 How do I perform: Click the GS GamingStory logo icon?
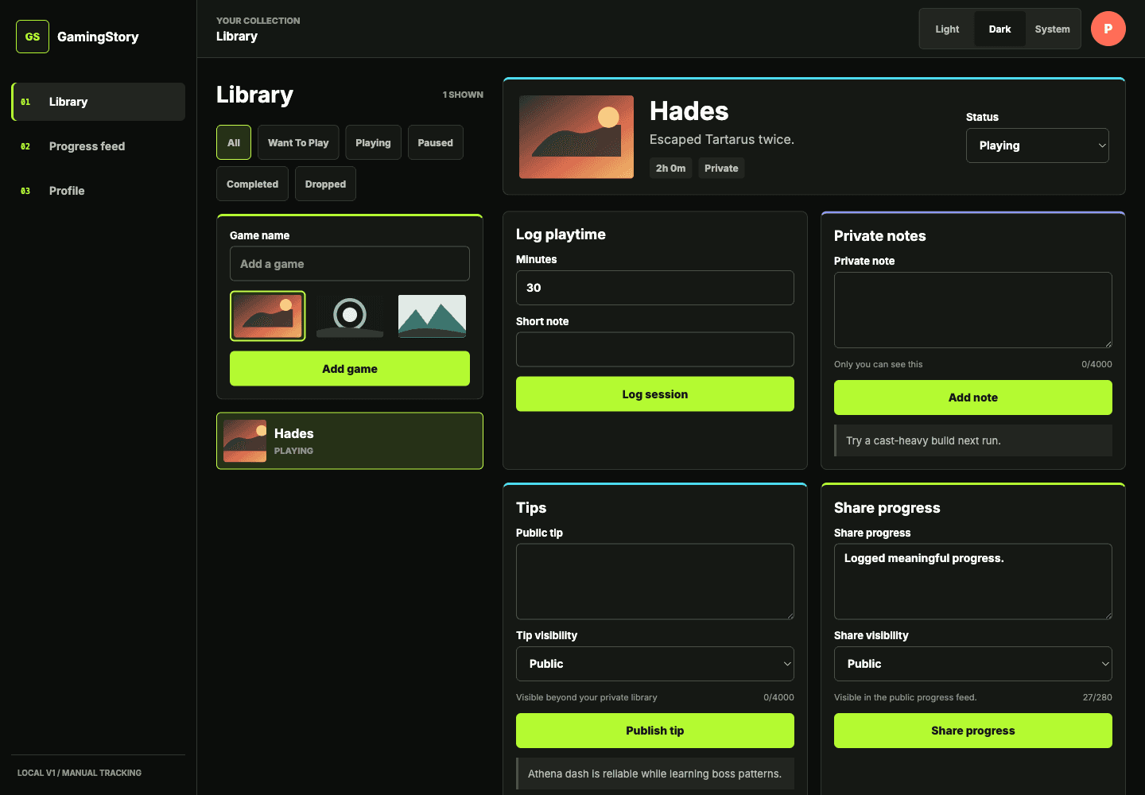33,37
